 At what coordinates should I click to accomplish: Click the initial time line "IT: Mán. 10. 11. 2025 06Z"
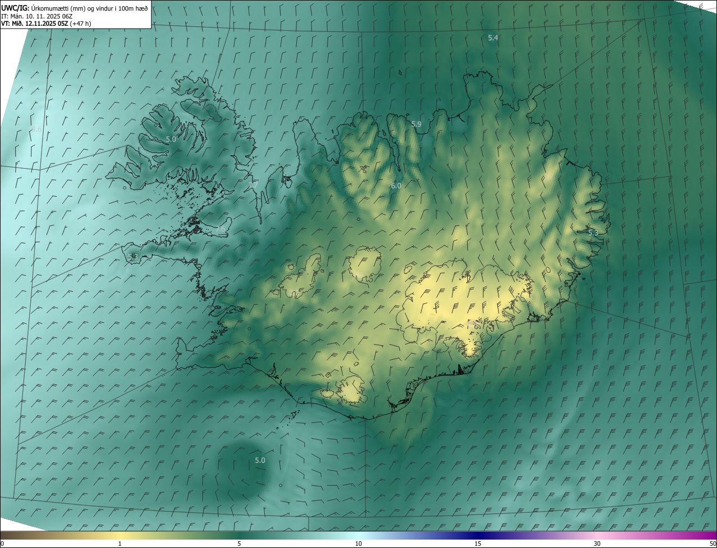(37, 16)
